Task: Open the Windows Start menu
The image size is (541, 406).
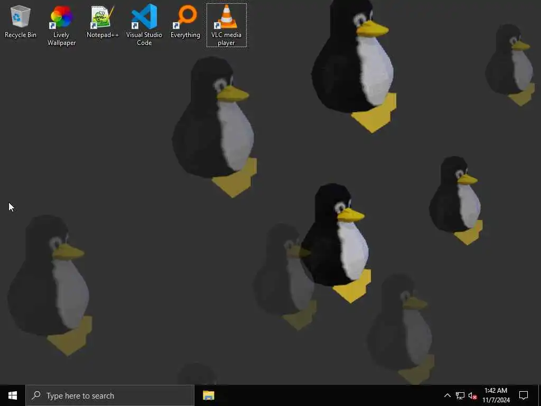Action: pos(13,395)
